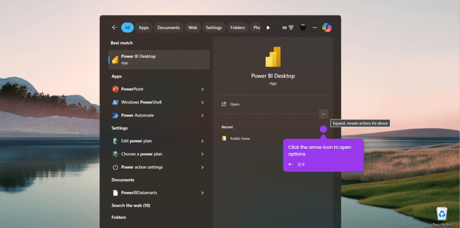This screenshot has width=460, height=228.
Task: Click the Windows PowerShell icon
Action: click(x=115, y=102)
